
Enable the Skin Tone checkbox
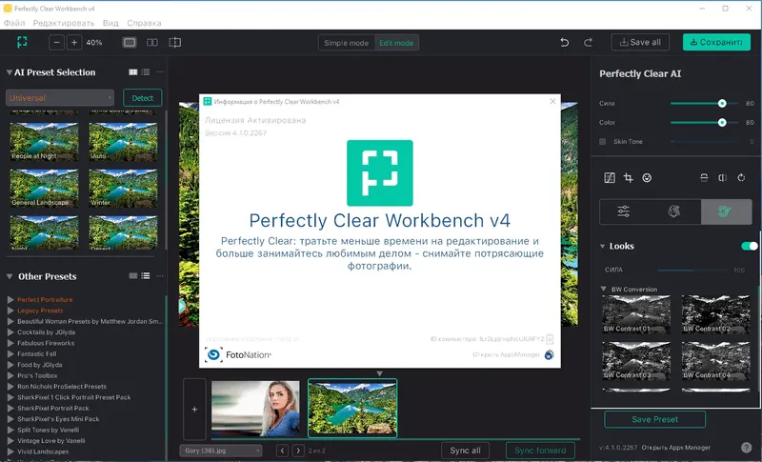(603, 141)
